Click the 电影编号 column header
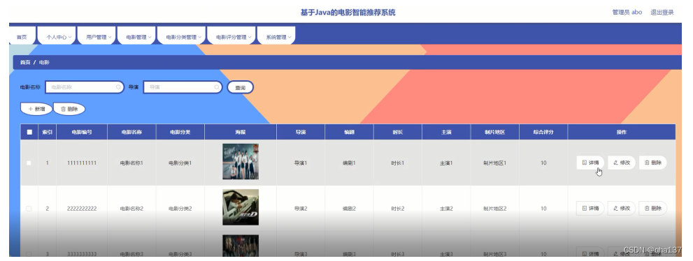This screenshot has width=693, height=261. coord(82,133)
